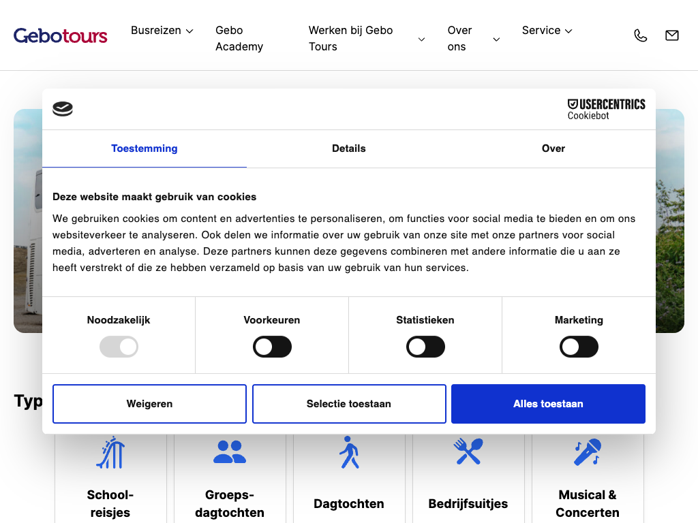Click the Cookiebot logo icon
The height and width of the screenshot is (523, 698).
(63, 109)
